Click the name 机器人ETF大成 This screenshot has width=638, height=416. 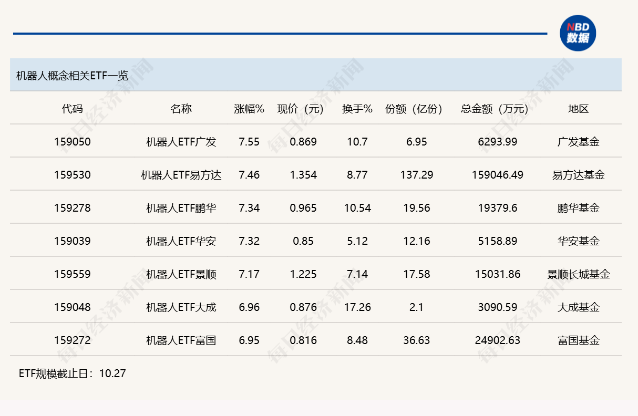(181, 307)
